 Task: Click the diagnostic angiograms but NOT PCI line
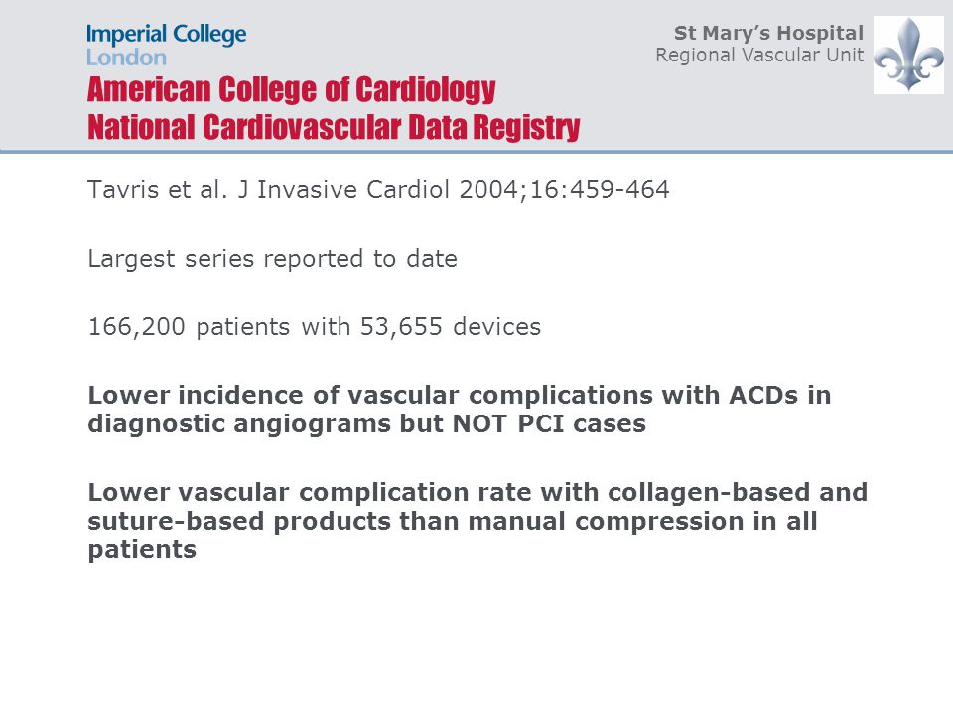(366, 424)
